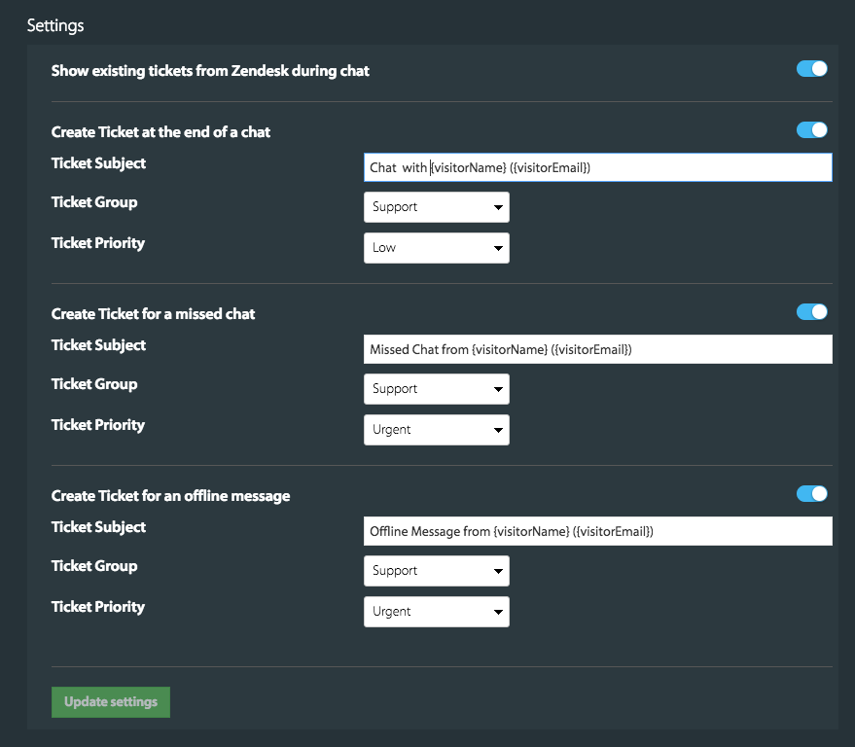
Task: Click Ticket Subject label in offline message section
Action: (98, 527)
